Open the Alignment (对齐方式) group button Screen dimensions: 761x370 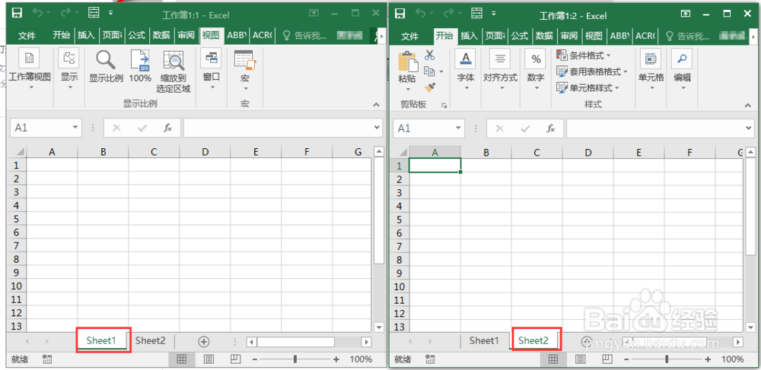(500, 69)
